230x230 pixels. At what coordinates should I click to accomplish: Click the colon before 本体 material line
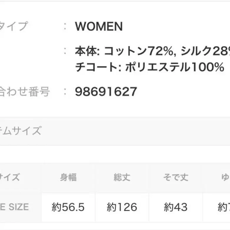pyautogui.click(x=66, y=51)
